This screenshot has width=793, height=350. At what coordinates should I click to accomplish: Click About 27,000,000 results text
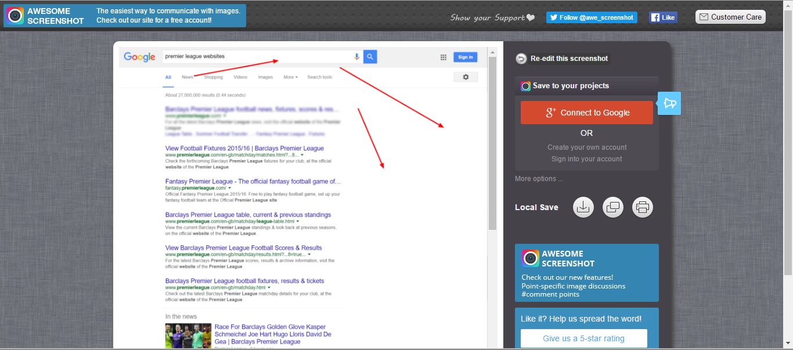(x=205, y=95)
